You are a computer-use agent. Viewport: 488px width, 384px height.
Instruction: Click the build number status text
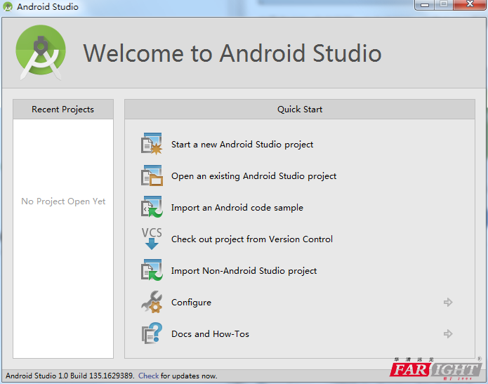tap(70, 376)
